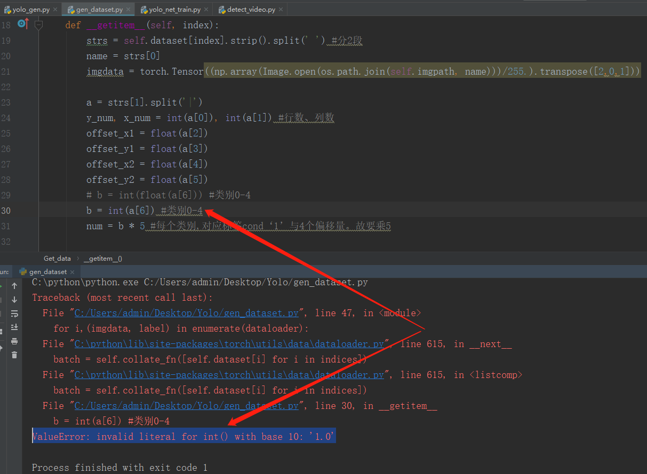Click line number 30 in the gutter
This screenshot has width=647, height=474.
click(x=5, y=211)
